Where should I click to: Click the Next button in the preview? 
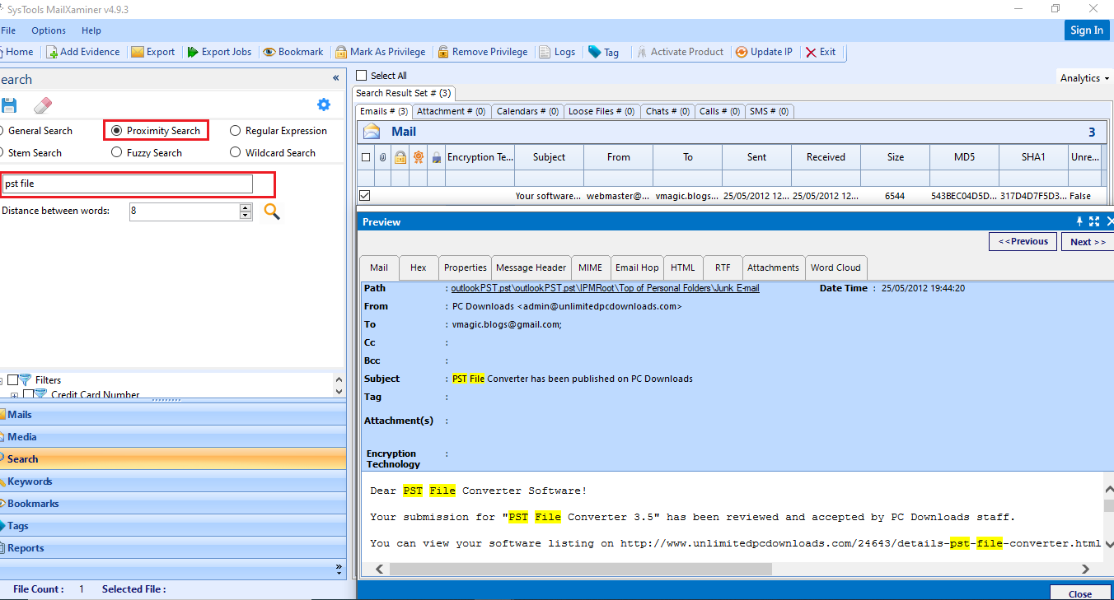(1087, 241)
